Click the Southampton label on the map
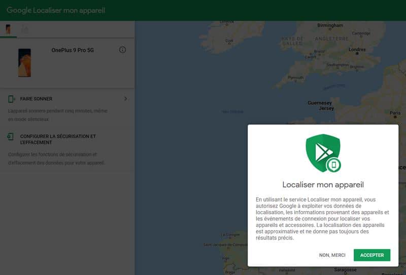 click(337, 65)
